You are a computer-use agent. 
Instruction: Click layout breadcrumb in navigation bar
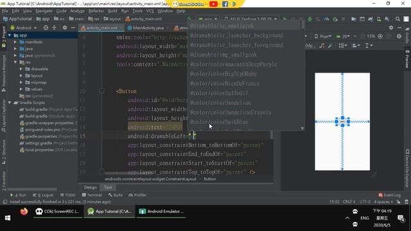(x=112, y=19)
